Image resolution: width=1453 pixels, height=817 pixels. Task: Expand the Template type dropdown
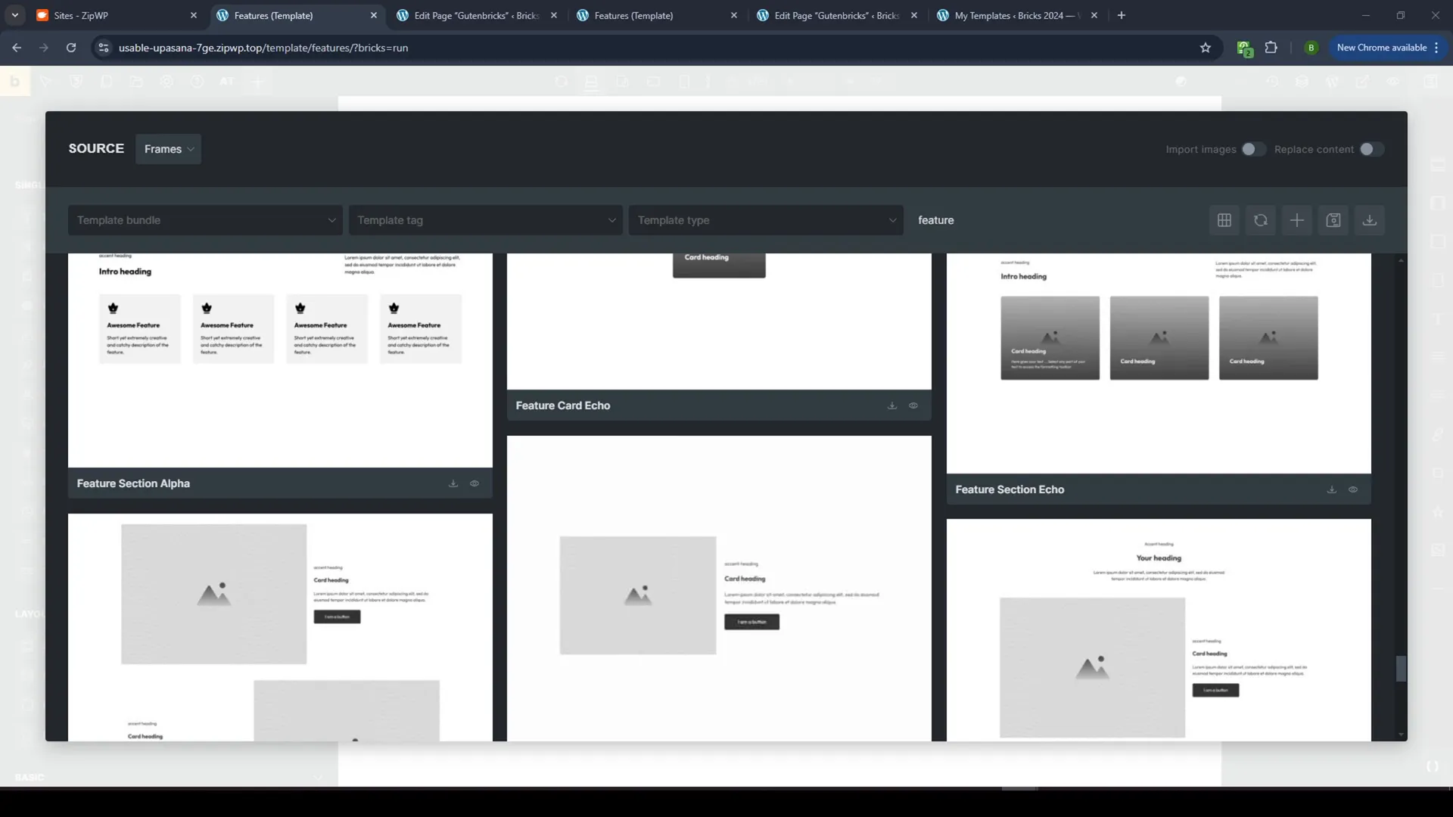(766, 220)
